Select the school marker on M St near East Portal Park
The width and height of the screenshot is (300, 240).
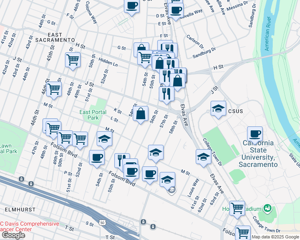(104, 139)
